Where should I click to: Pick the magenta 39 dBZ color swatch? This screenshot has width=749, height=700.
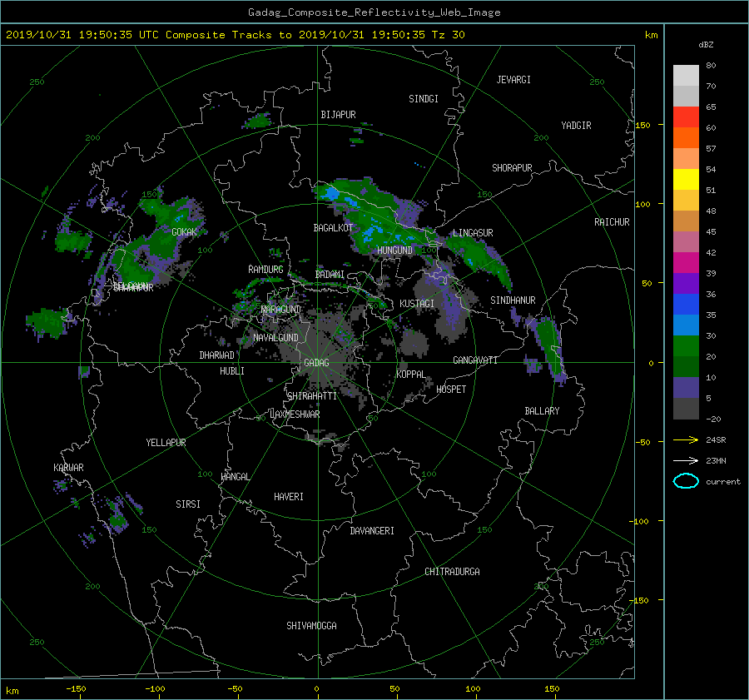[686, 262]
